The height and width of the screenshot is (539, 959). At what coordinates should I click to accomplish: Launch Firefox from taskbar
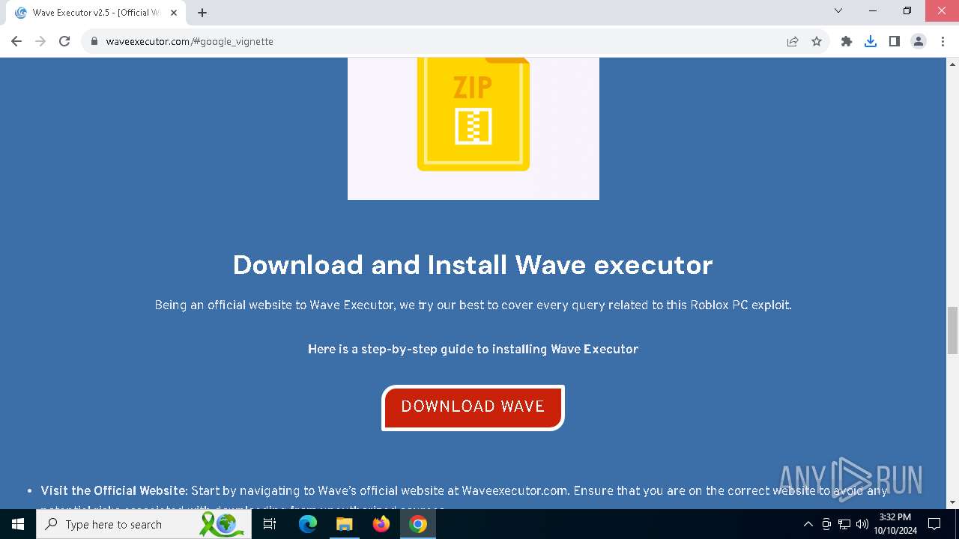[x=381, y=524]
